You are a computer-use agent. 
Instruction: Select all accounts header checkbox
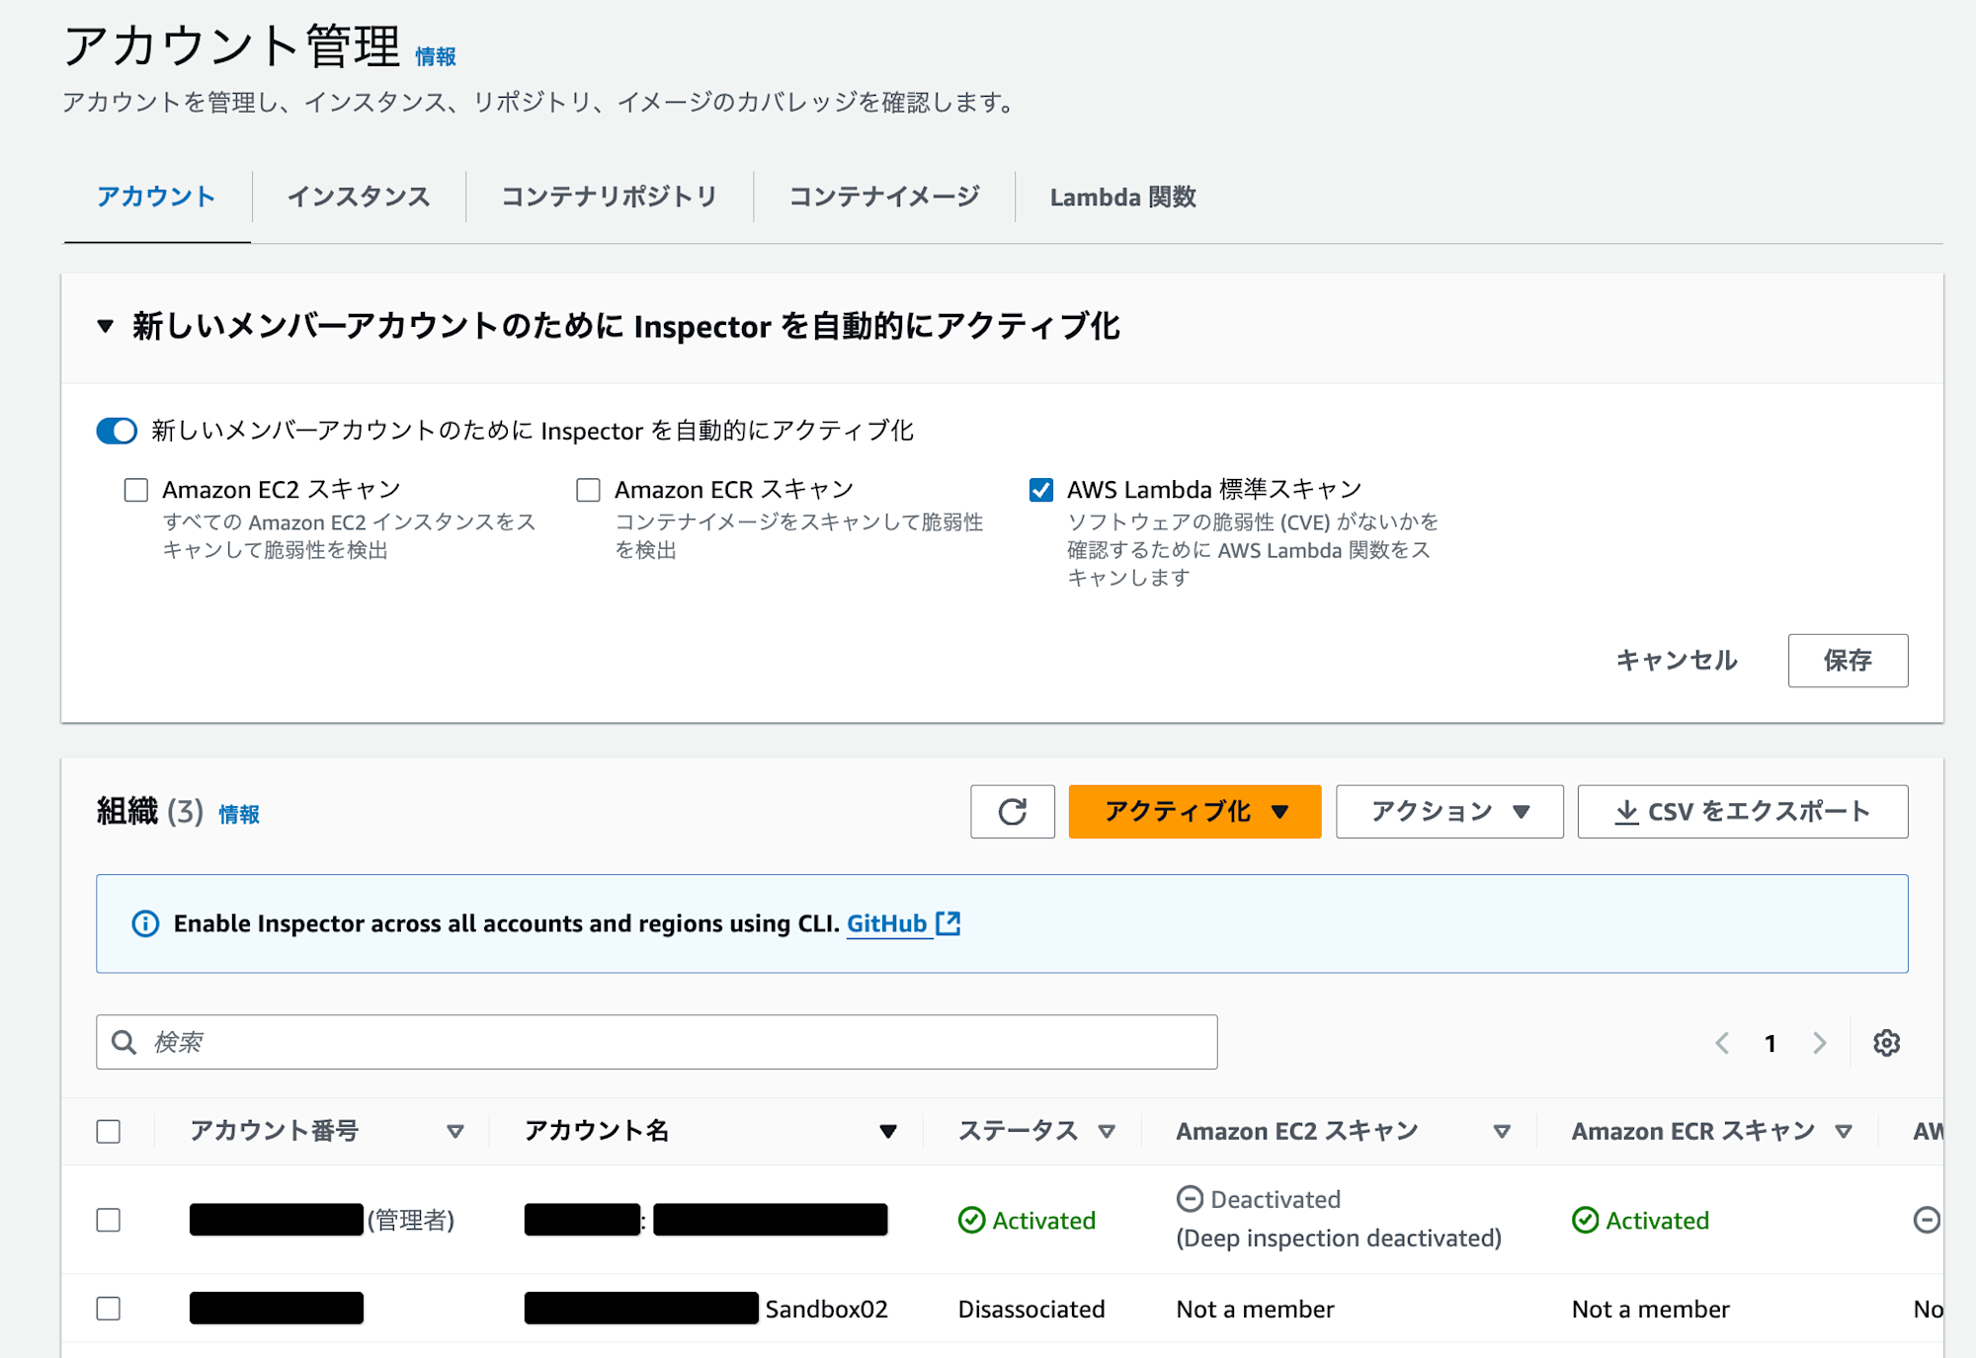(109, 1131)
